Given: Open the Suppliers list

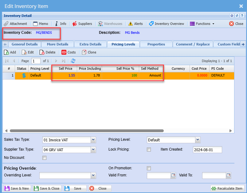Looking at the screenshot, I should coord(82,24).
